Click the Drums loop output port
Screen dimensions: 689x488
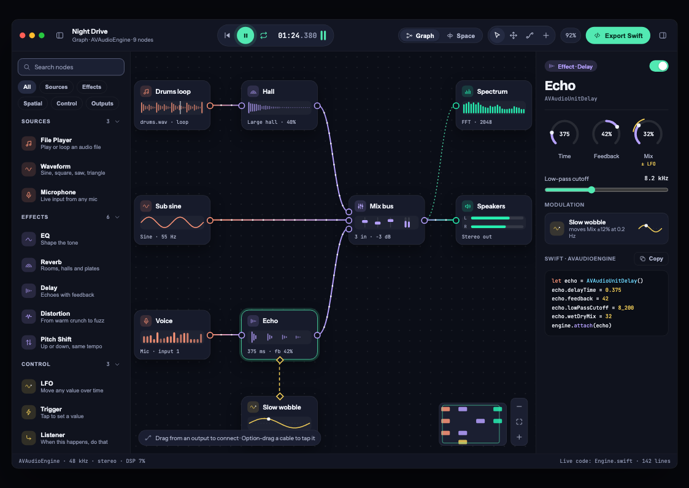[x=210, y=106]
